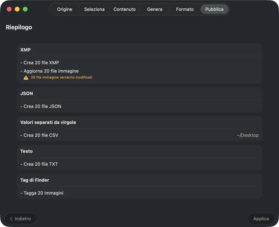Click the yellow minimize window button
This screenshot has width=279, height=227.
tap(17, 9)
